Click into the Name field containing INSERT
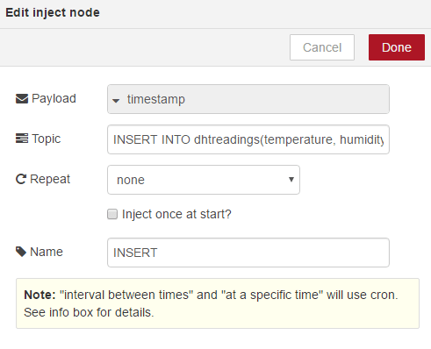The image size is (431, 349). pyautogui.click(x=248, y=253)
